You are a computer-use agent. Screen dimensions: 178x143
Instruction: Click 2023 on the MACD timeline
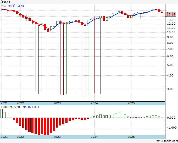(x=57, y=137)
